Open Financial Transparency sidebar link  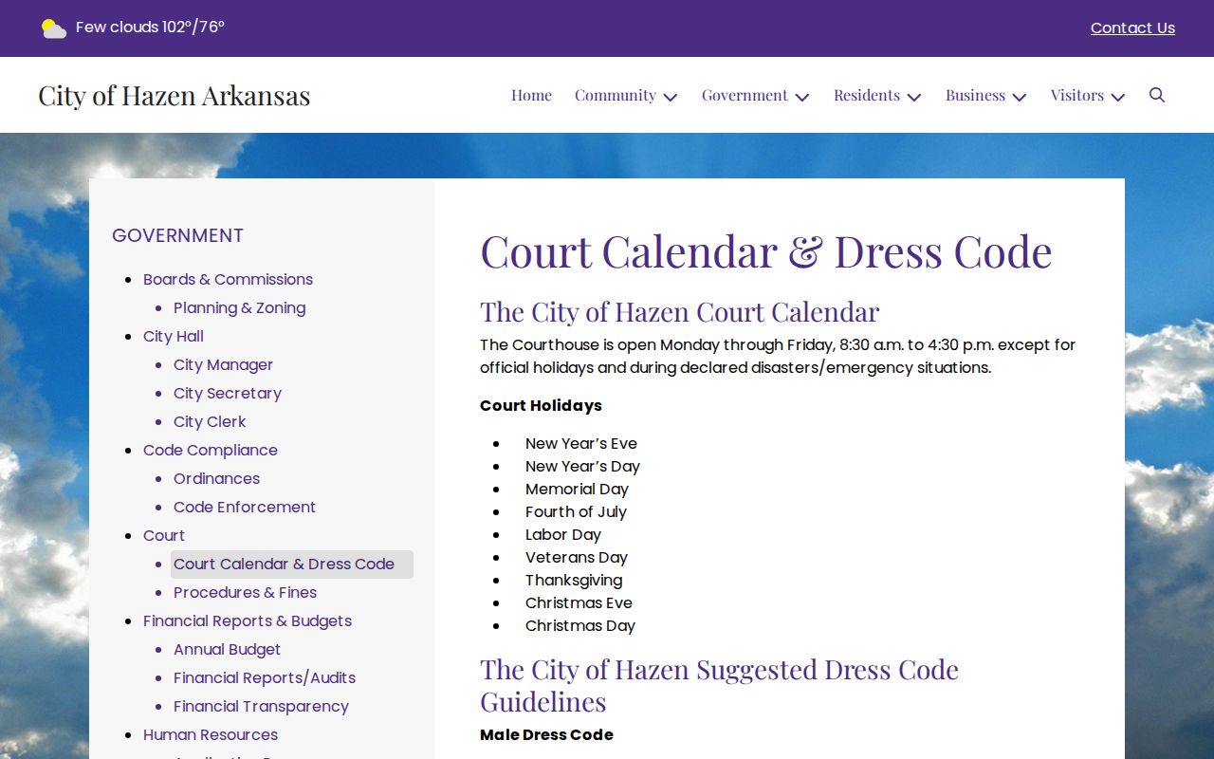[x=261, y=706]
